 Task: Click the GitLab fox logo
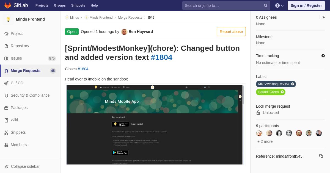8,5
